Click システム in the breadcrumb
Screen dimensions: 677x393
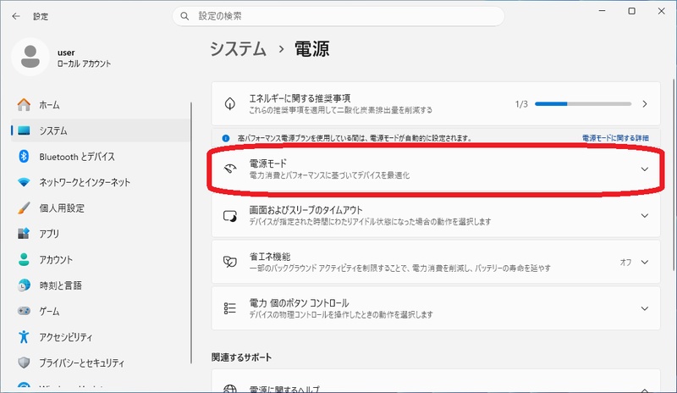238,49
